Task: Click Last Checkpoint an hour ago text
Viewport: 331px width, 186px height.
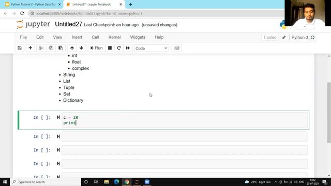Action: click(x=111, y=25)
